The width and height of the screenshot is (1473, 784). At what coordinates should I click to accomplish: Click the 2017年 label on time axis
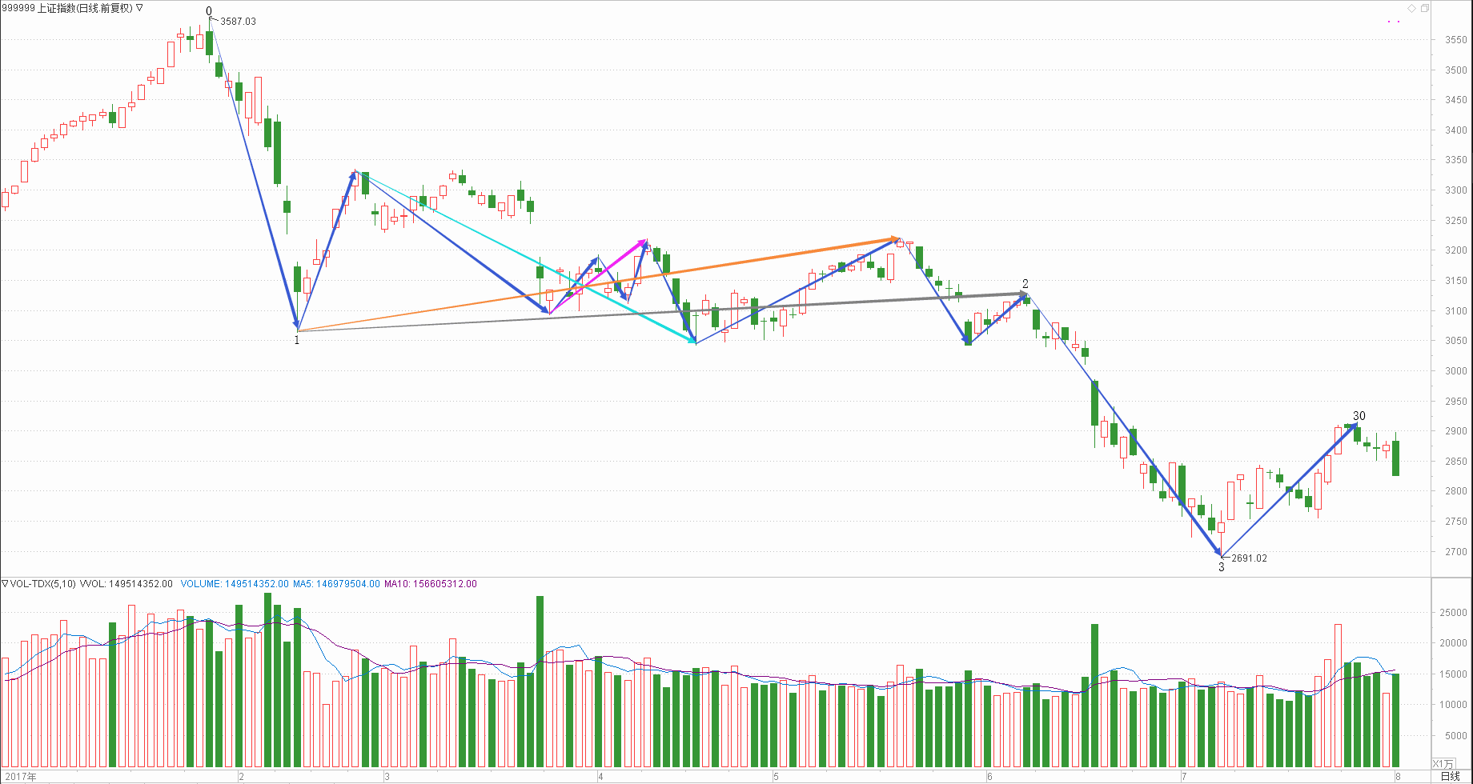coord(20,776)
